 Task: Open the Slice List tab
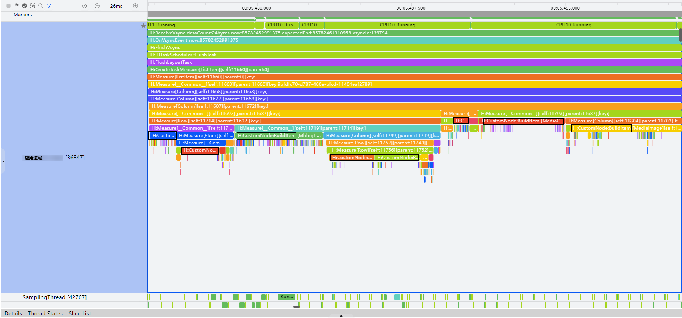click(x=80, y=314)
